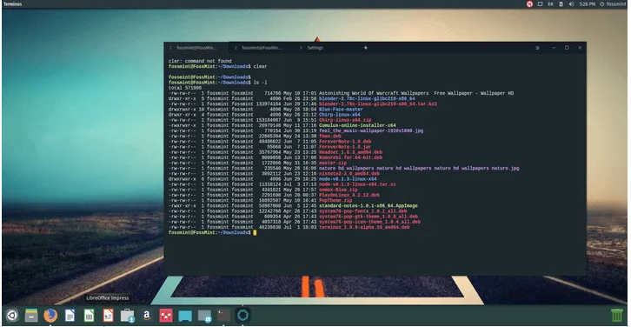The image size is (631, 327).
Task: Open the red dotted app icon in dock
Action: pos(166,315)
